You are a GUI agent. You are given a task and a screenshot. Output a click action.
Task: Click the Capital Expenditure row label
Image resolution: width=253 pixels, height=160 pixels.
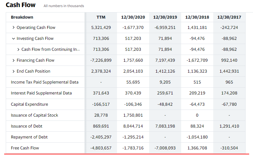tap(30, 104)
